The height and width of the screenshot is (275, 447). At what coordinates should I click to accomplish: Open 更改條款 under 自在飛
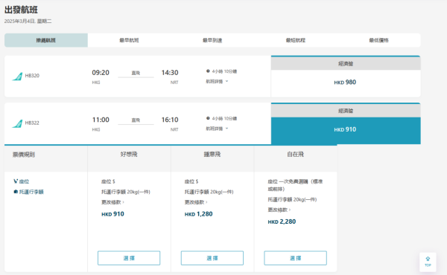click(279, 210)
